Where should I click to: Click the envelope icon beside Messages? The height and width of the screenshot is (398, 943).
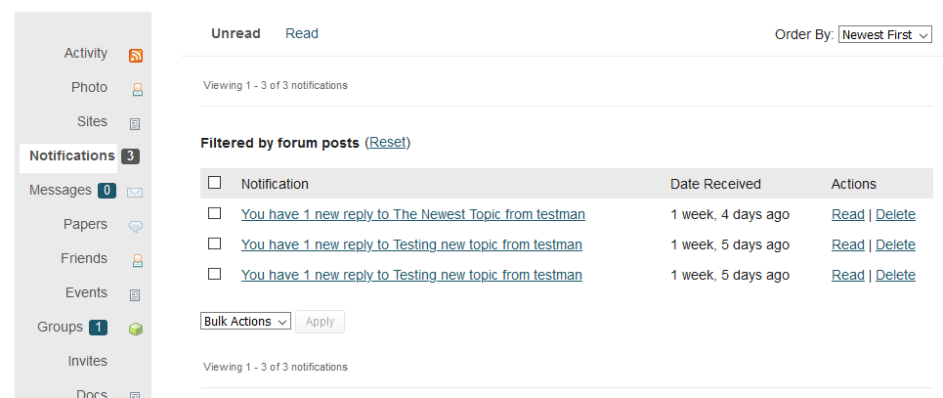pyautogui.click(x=135, y=193)
